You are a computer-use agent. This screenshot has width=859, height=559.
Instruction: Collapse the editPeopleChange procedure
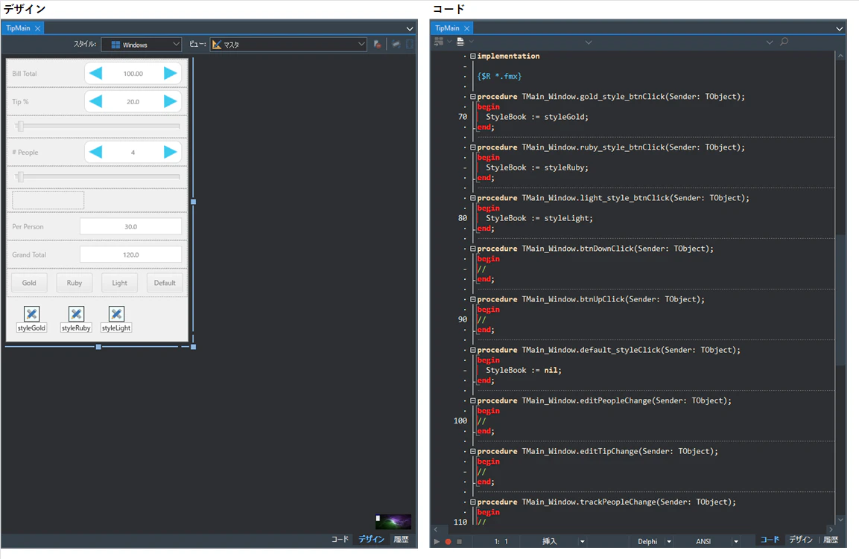[472, 400]
